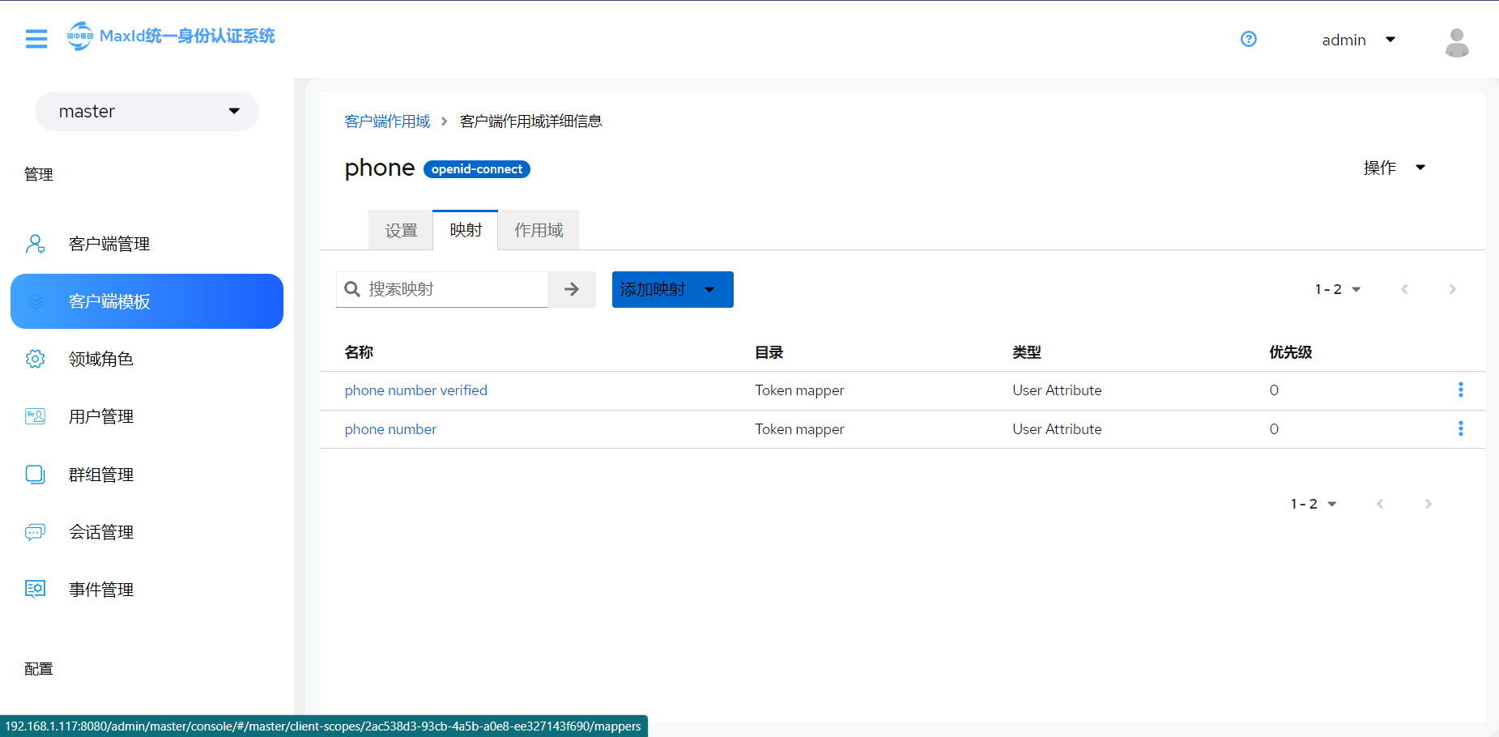
Task: Click the 群组管理 sidebar icon
Action: (36, 475)
